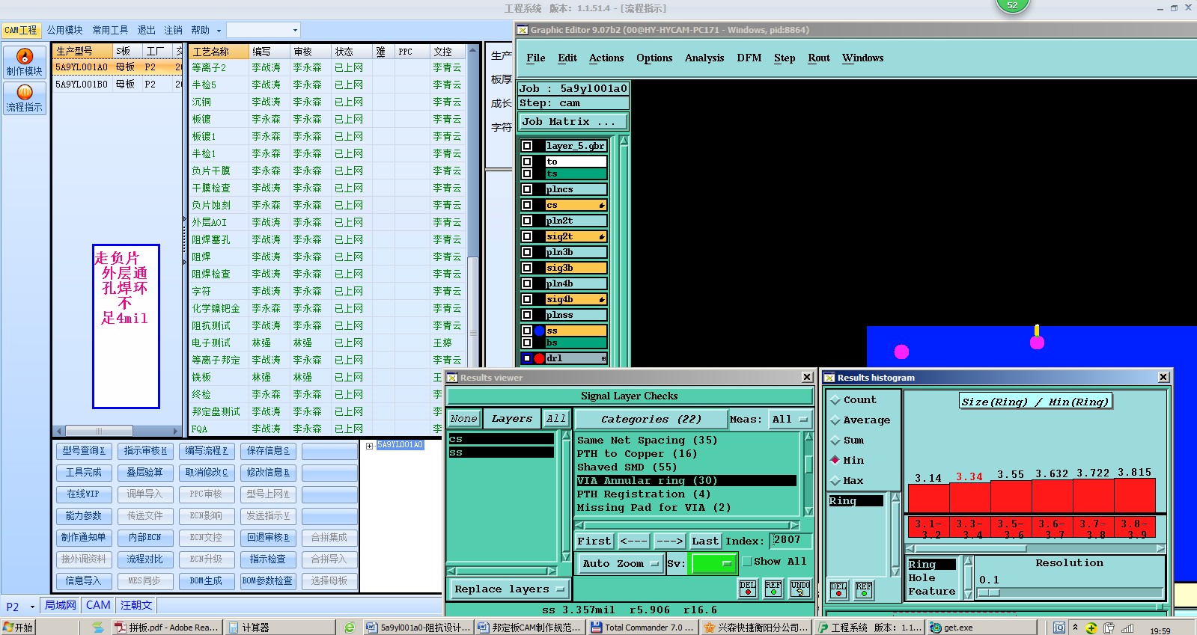Toggle the plnss layer checkbox
The width and height of the screenshot is (1197, 635).
tap(527, 315)
